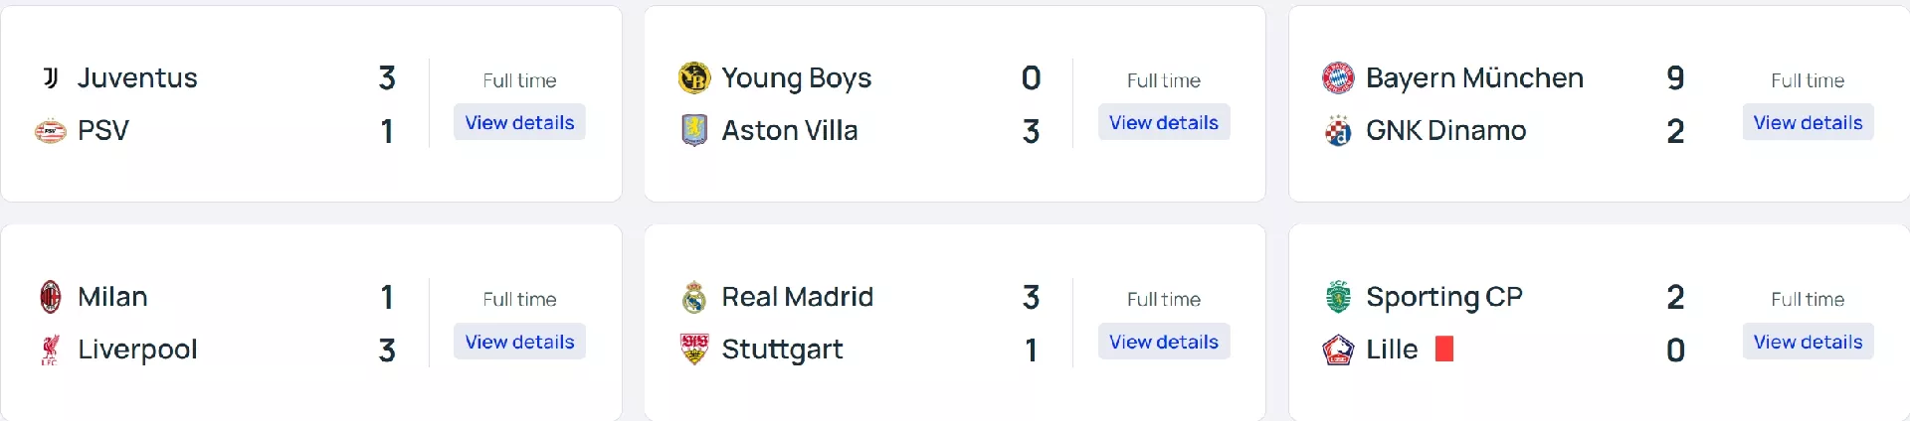Click the PSV club crest
This screenshot has width=1910, height=421.
(x=51, y=130)
